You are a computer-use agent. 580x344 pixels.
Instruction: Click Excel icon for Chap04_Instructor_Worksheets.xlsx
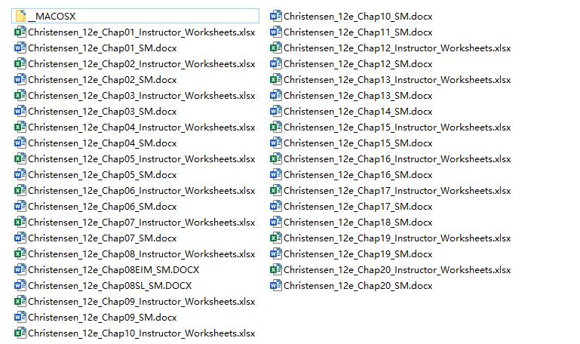point(20,127)
